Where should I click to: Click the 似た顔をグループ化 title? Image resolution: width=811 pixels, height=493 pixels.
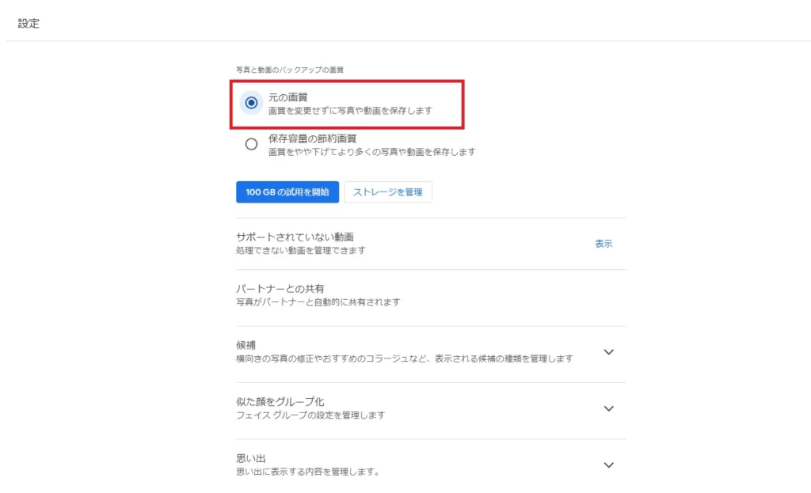point(280,401)
